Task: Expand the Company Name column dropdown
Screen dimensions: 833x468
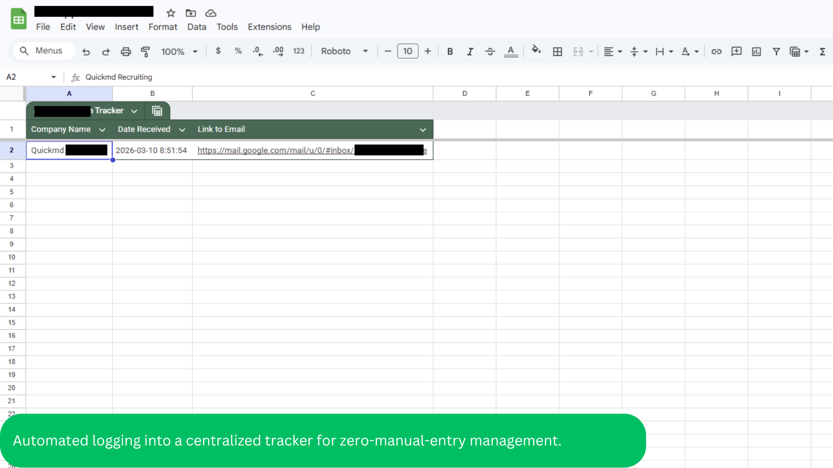Action: [x=102, y=130]
